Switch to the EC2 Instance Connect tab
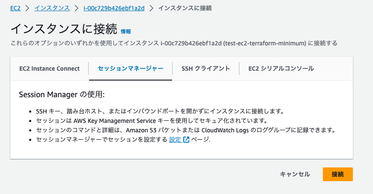 click(x=50, y=69)
